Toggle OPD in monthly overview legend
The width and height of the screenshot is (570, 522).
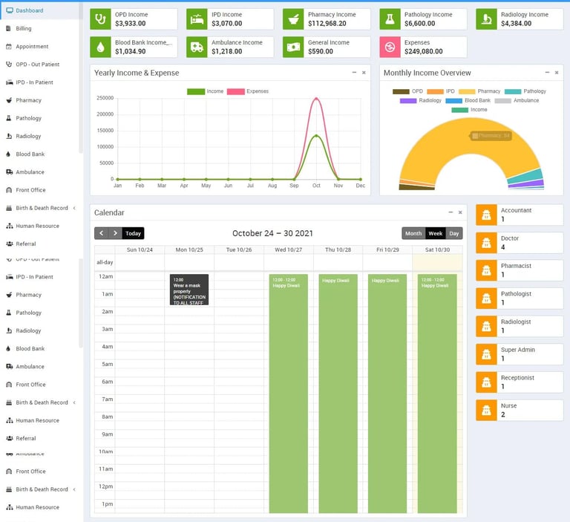tap(407, 91)
